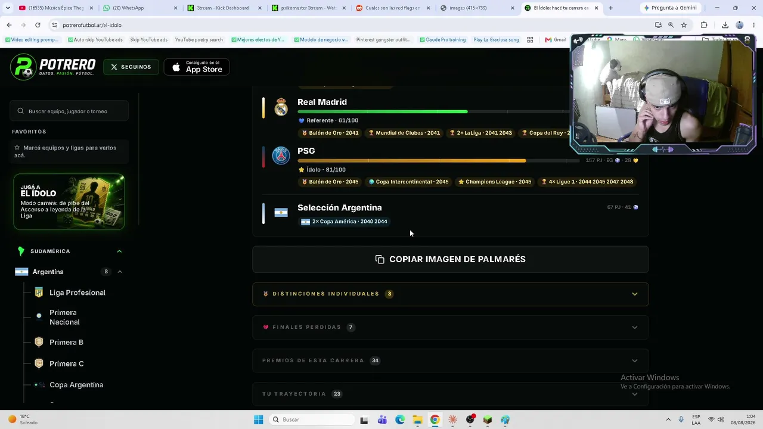Image resolution: width=763 pixels, height=429 pixels.
Task: Expand the Distinciones Individuales section
Action: pos(451,294)
